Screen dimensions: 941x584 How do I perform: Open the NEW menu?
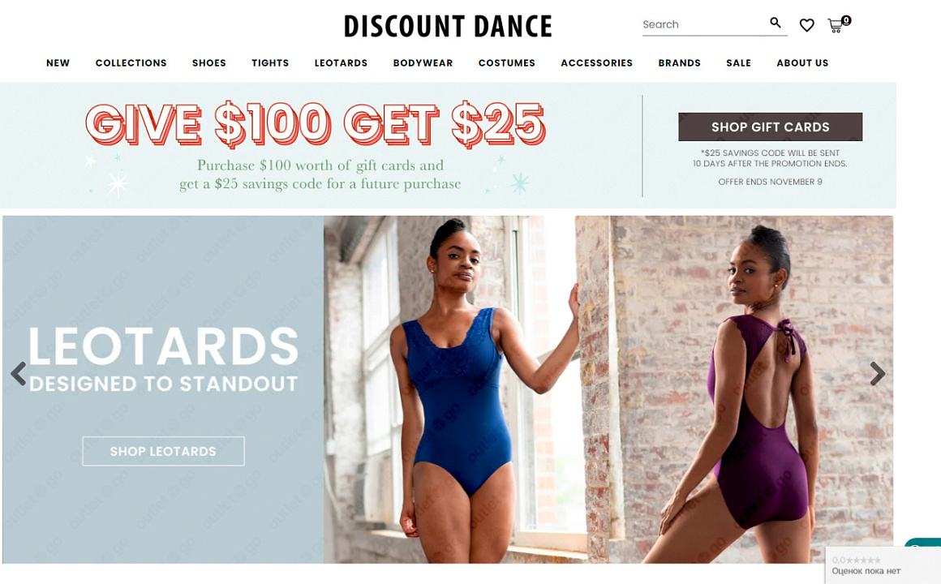point(58,63)
